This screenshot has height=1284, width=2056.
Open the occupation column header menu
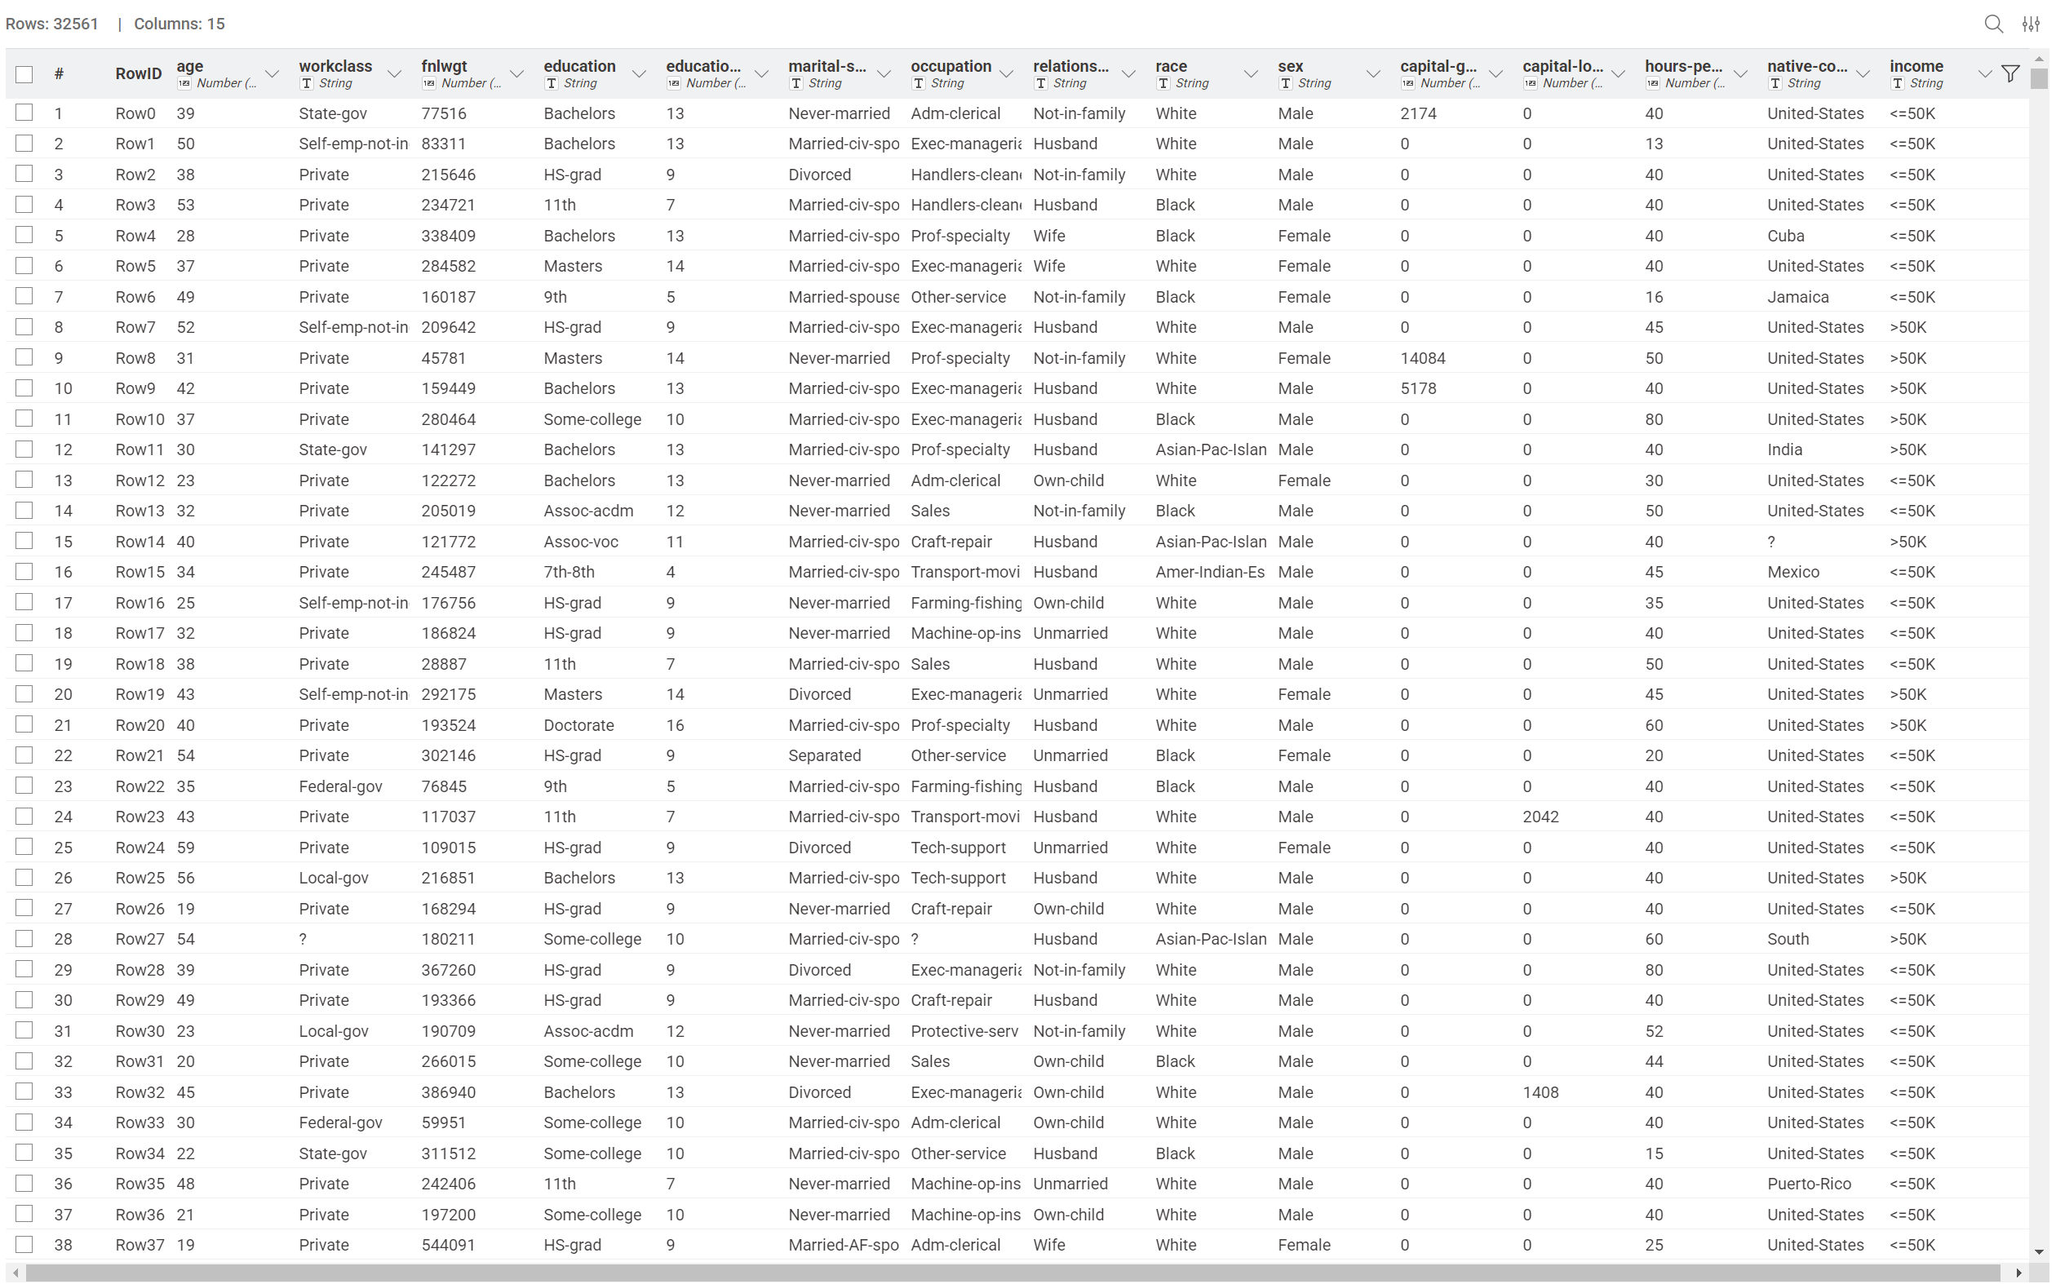click(x=1005, y=74)
